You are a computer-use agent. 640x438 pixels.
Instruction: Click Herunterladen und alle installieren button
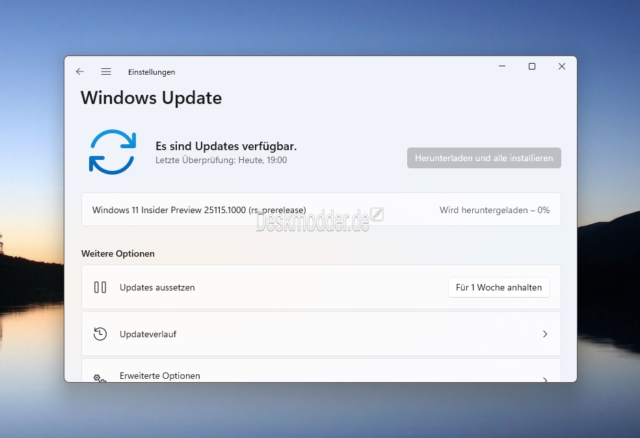(484, 158)
